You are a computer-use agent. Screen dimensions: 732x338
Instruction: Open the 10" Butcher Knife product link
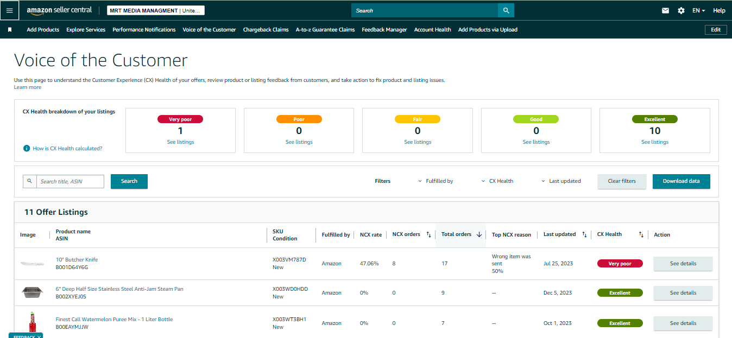coord(77,260)
